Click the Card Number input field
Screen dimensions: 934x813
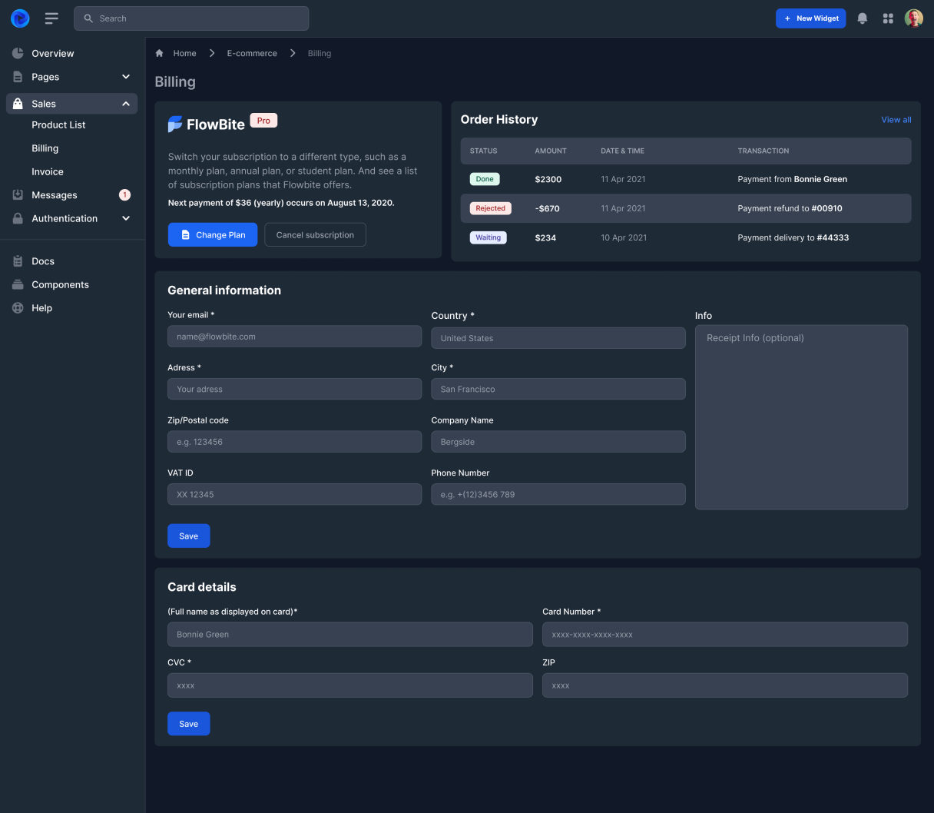(x=724, y=635)
